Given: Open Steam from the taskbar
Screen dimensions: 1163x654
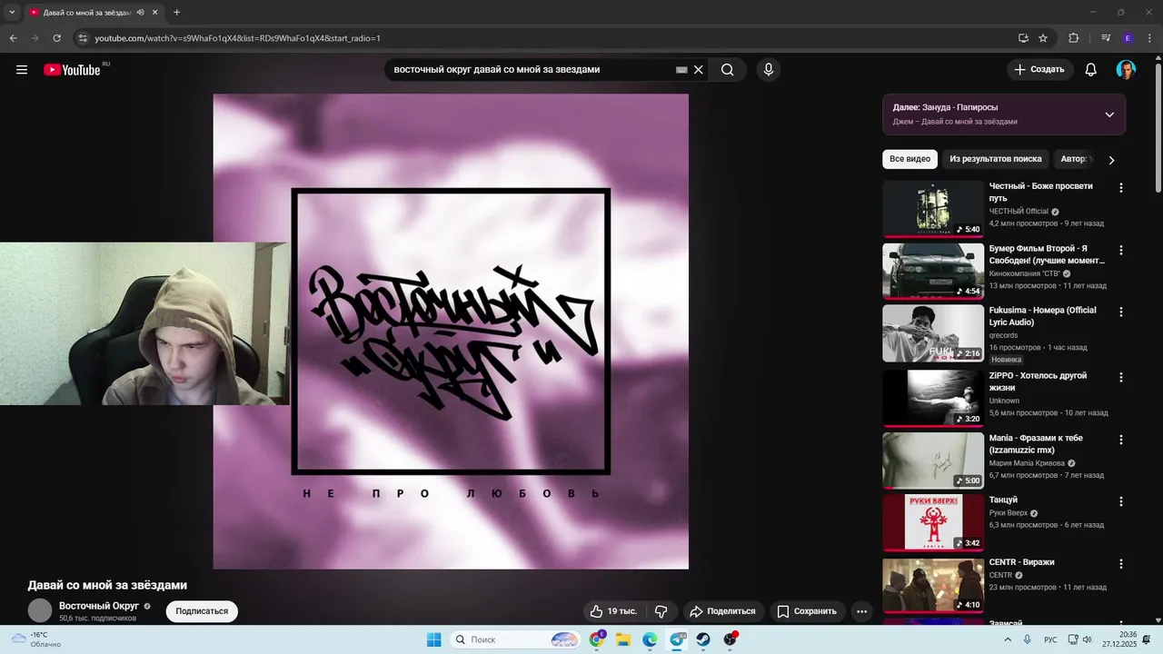Looking at the screenshot, I should pyautogui.click(x=703, y=639).
